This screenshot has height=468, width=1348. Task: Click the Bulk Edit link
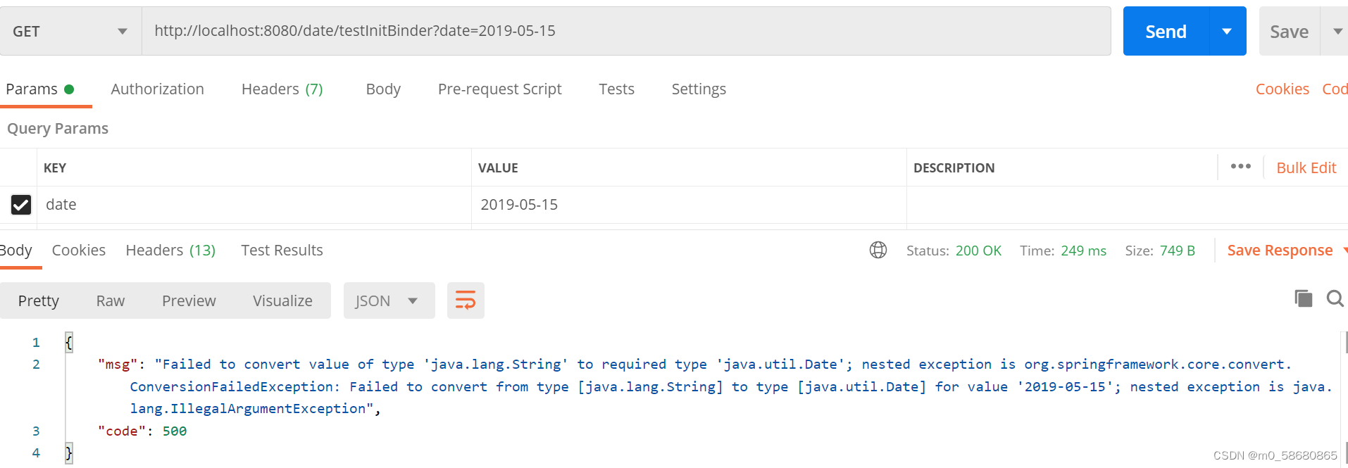(x=1306, y=167)
